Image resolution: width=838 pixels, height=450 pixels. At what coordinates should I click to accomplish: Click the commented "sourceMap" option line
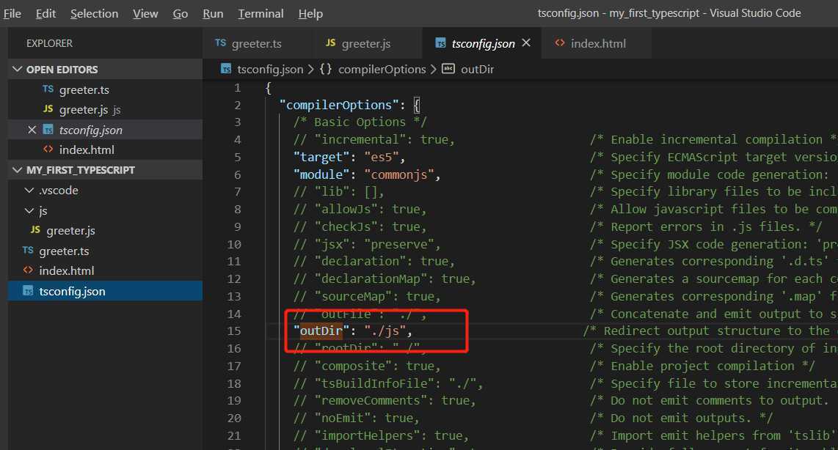point(367,296)
